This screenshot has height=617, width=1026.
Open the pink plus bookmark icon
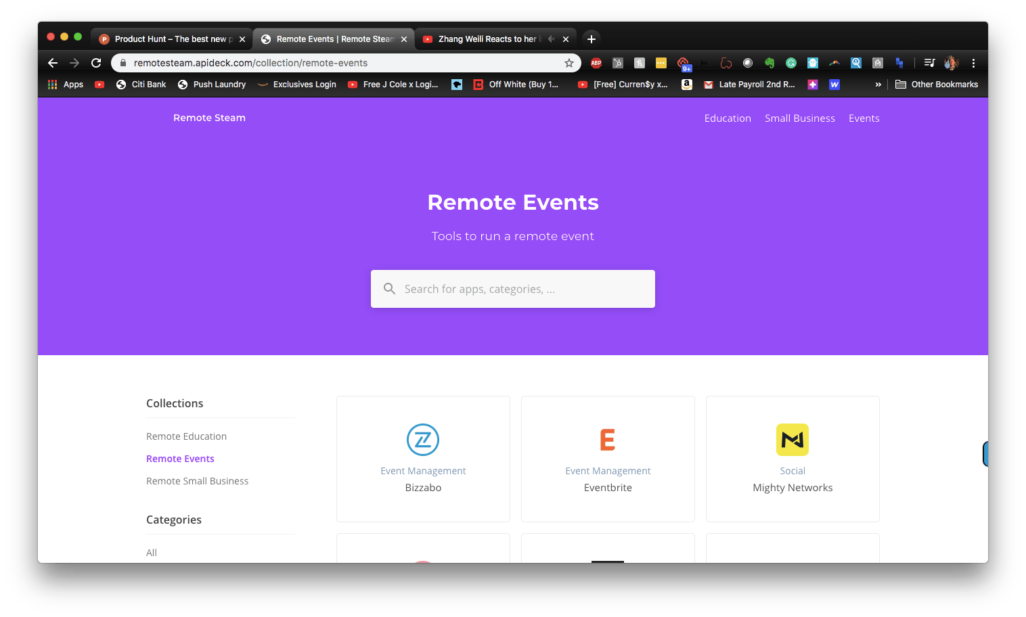813,85
